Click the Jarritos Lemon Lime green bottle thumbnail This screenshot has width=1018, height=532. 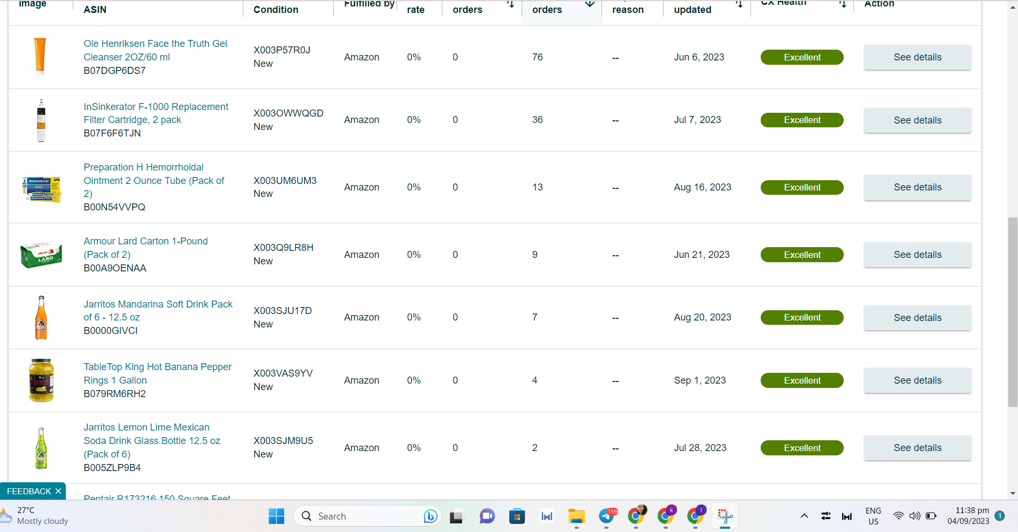pos(41,448)
